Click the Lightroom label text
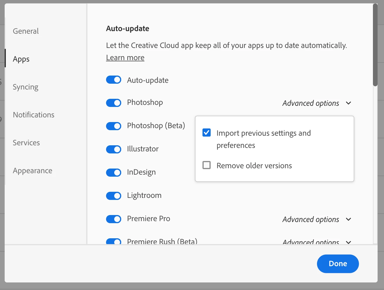 click(x=144, y=195)
